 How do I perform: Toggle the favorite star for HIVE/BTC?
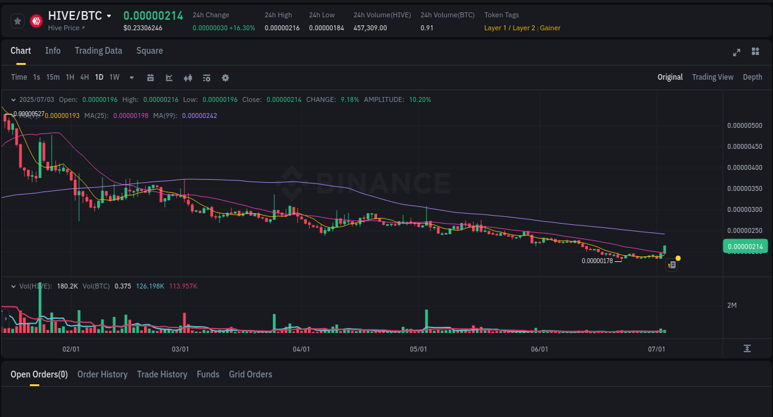coord(17,20)
